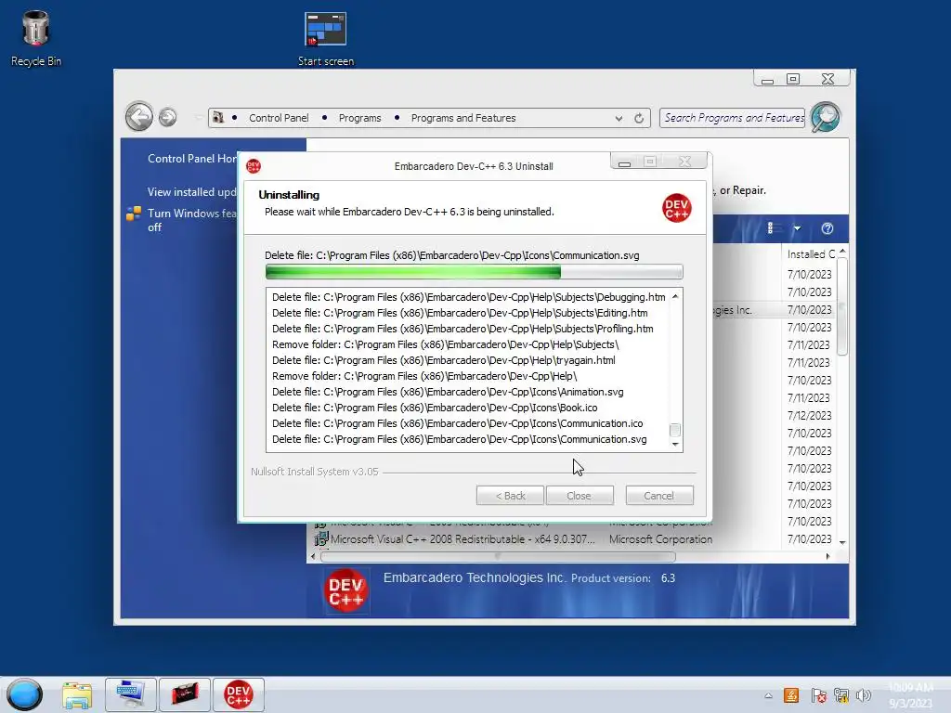Click the Microsoft Corporation publisher cell
The height and width of the screenshot is (713, 951).
click(x=660, y=539)
